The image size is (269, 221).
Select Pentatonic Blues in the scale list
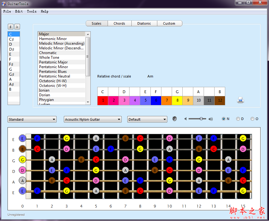point(53,72)
